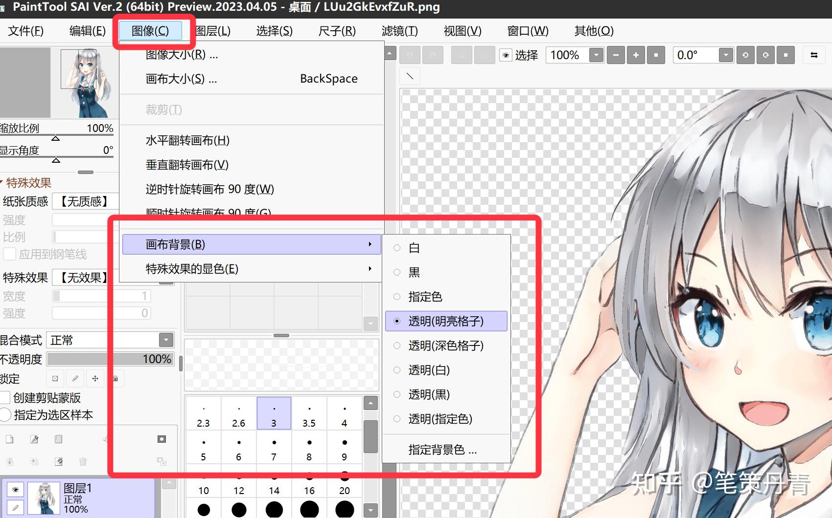Create new layer folder icon
832x518 pixels.
click(59, 439)
